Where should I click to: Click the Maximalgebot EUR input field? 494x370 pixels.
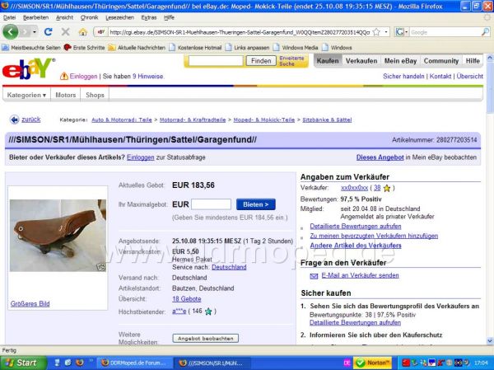(x=211, y=204)
